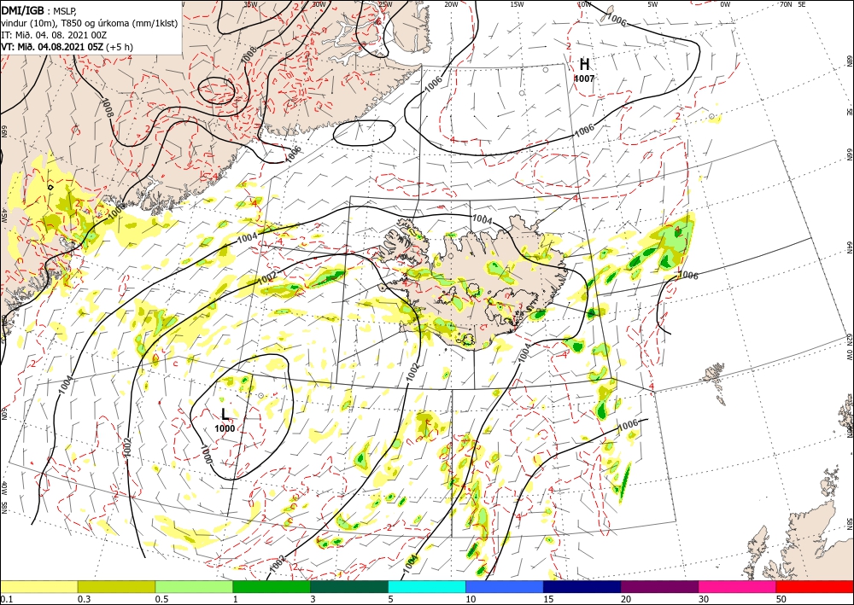The height and width of the screenshot is (605, 854).
Task: Click the "0.5" legend value label
Action: point(161,599)
